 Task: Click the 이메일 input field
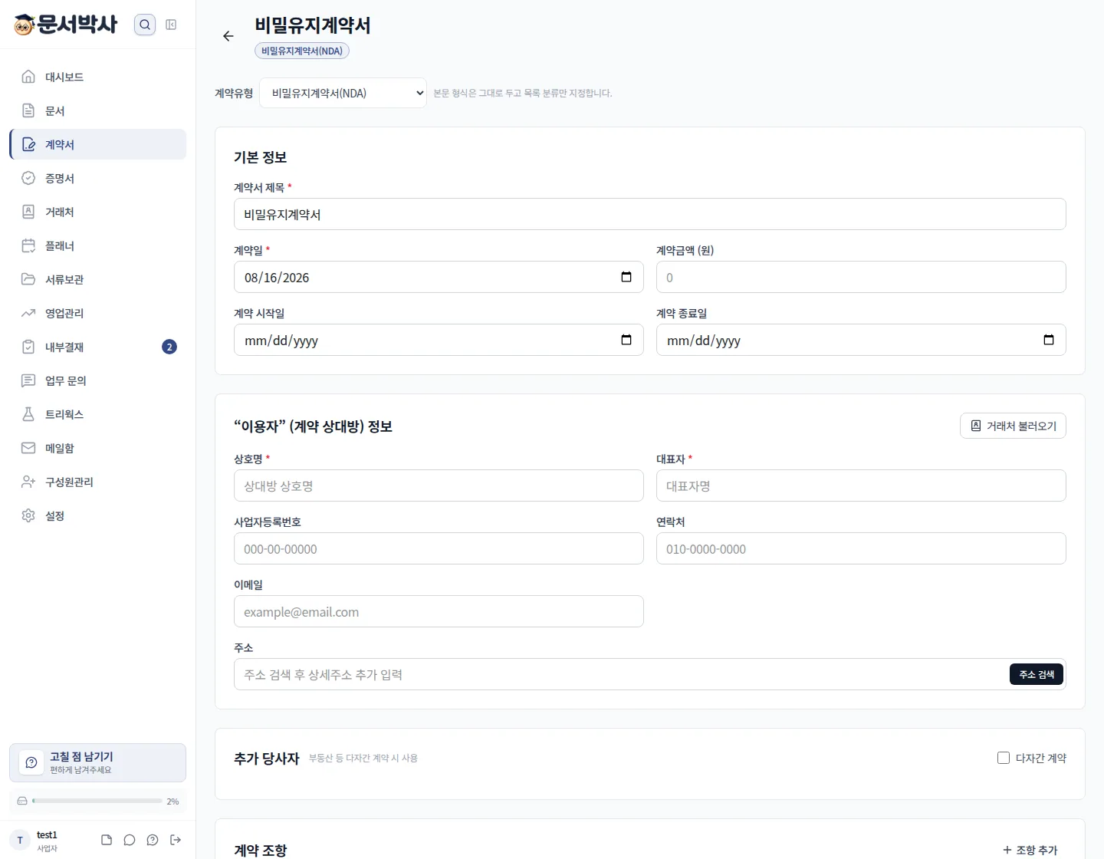click(439, 611)
